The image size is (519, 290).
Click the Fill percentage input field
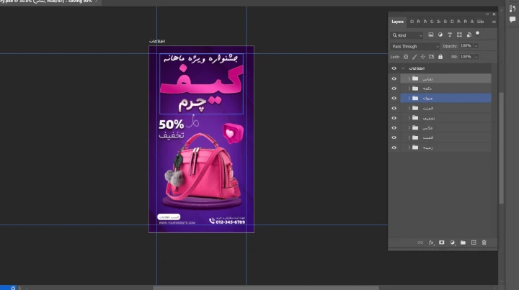[465, 56]
